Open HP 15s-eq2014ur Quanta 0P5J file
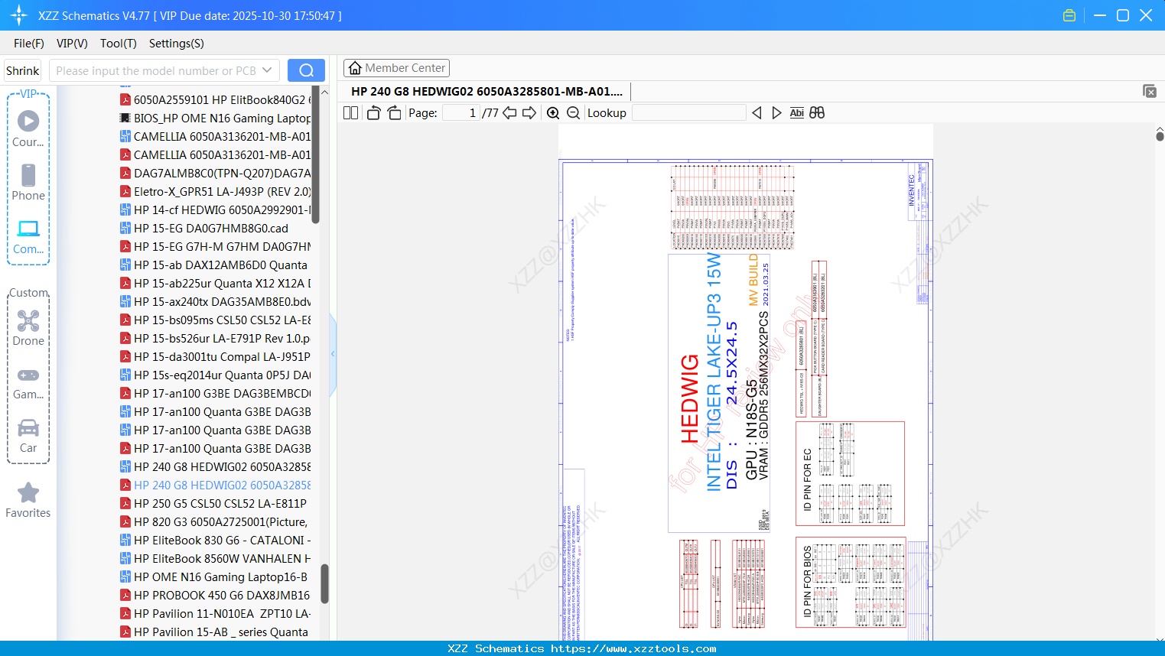The width and height of the screenshot is (1165, 656). pos(215,375)
